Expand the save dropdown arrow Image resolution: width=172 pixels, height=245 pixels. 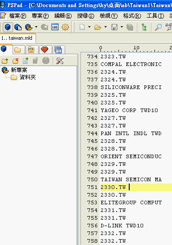122,27
